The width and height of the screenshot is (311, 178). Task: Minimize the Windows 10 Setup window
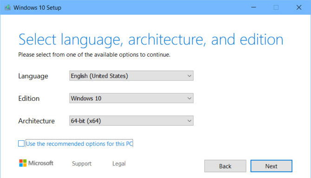pos(253,7)
